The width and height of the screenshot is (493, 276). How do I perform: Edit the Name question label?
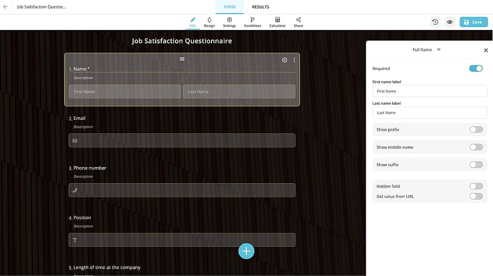click(81, 69)
